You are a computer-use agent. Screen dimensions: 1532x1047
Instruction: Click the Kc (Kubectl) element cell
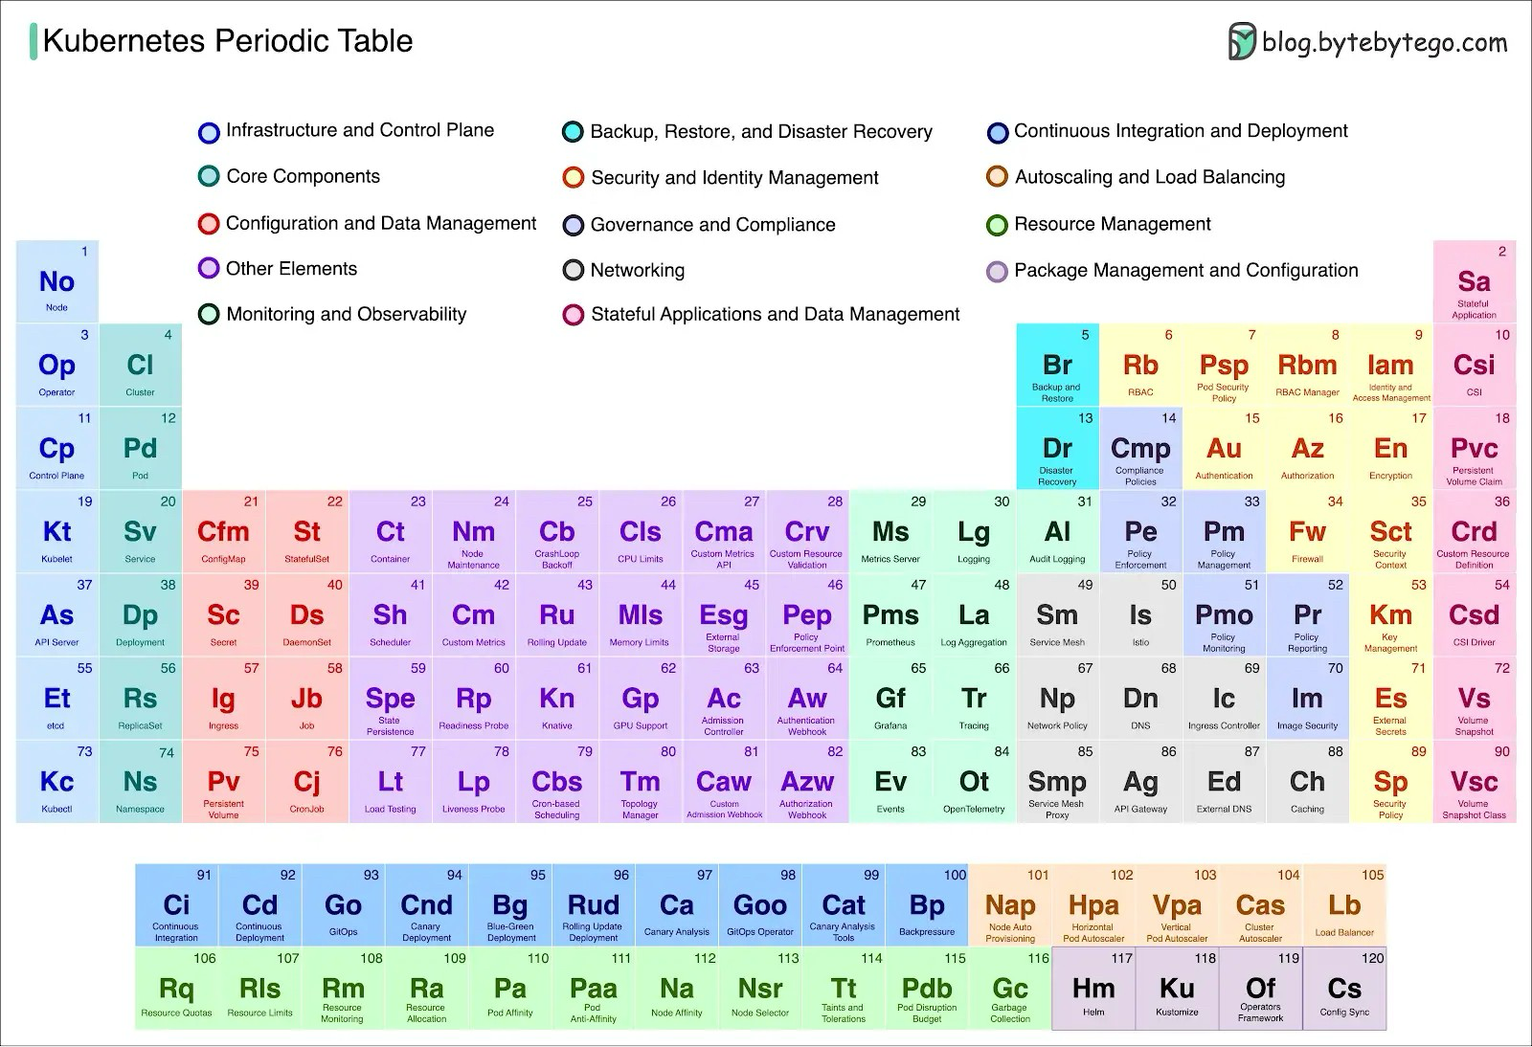click(x=57, y=781)
